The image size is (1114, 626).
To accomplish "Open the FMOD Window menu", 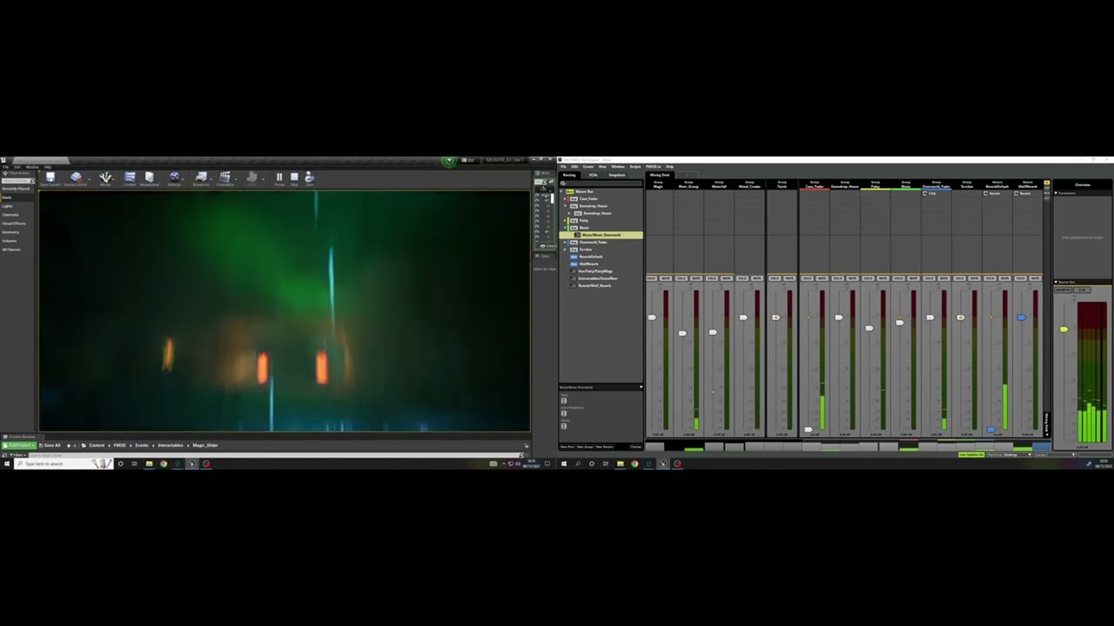I will coord(618,166).
